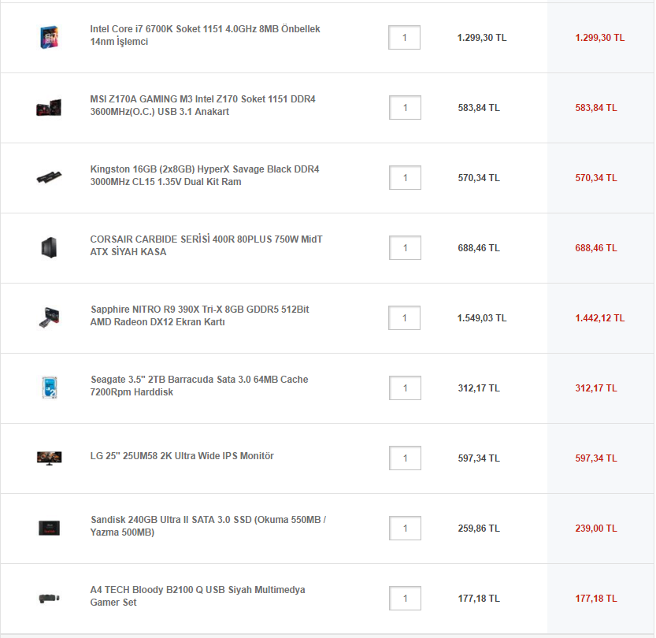656x638 pixels.
Task: Open the Kingston 16GB HyperX Savage link
Action: (205, 176)
